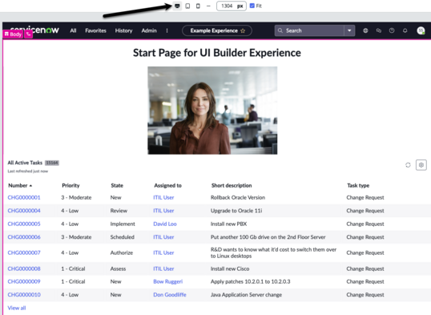Screen dimensions: 431x315
Task: Open record CHG0000007
Action: (24, 252)
